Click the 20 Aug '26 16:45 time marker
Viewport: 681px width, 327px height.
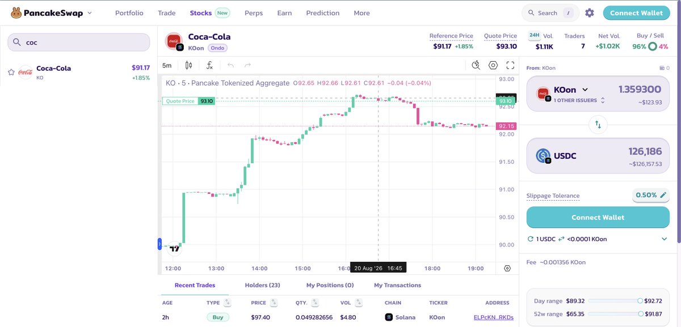pyautogui.click(x=379, y=268)
